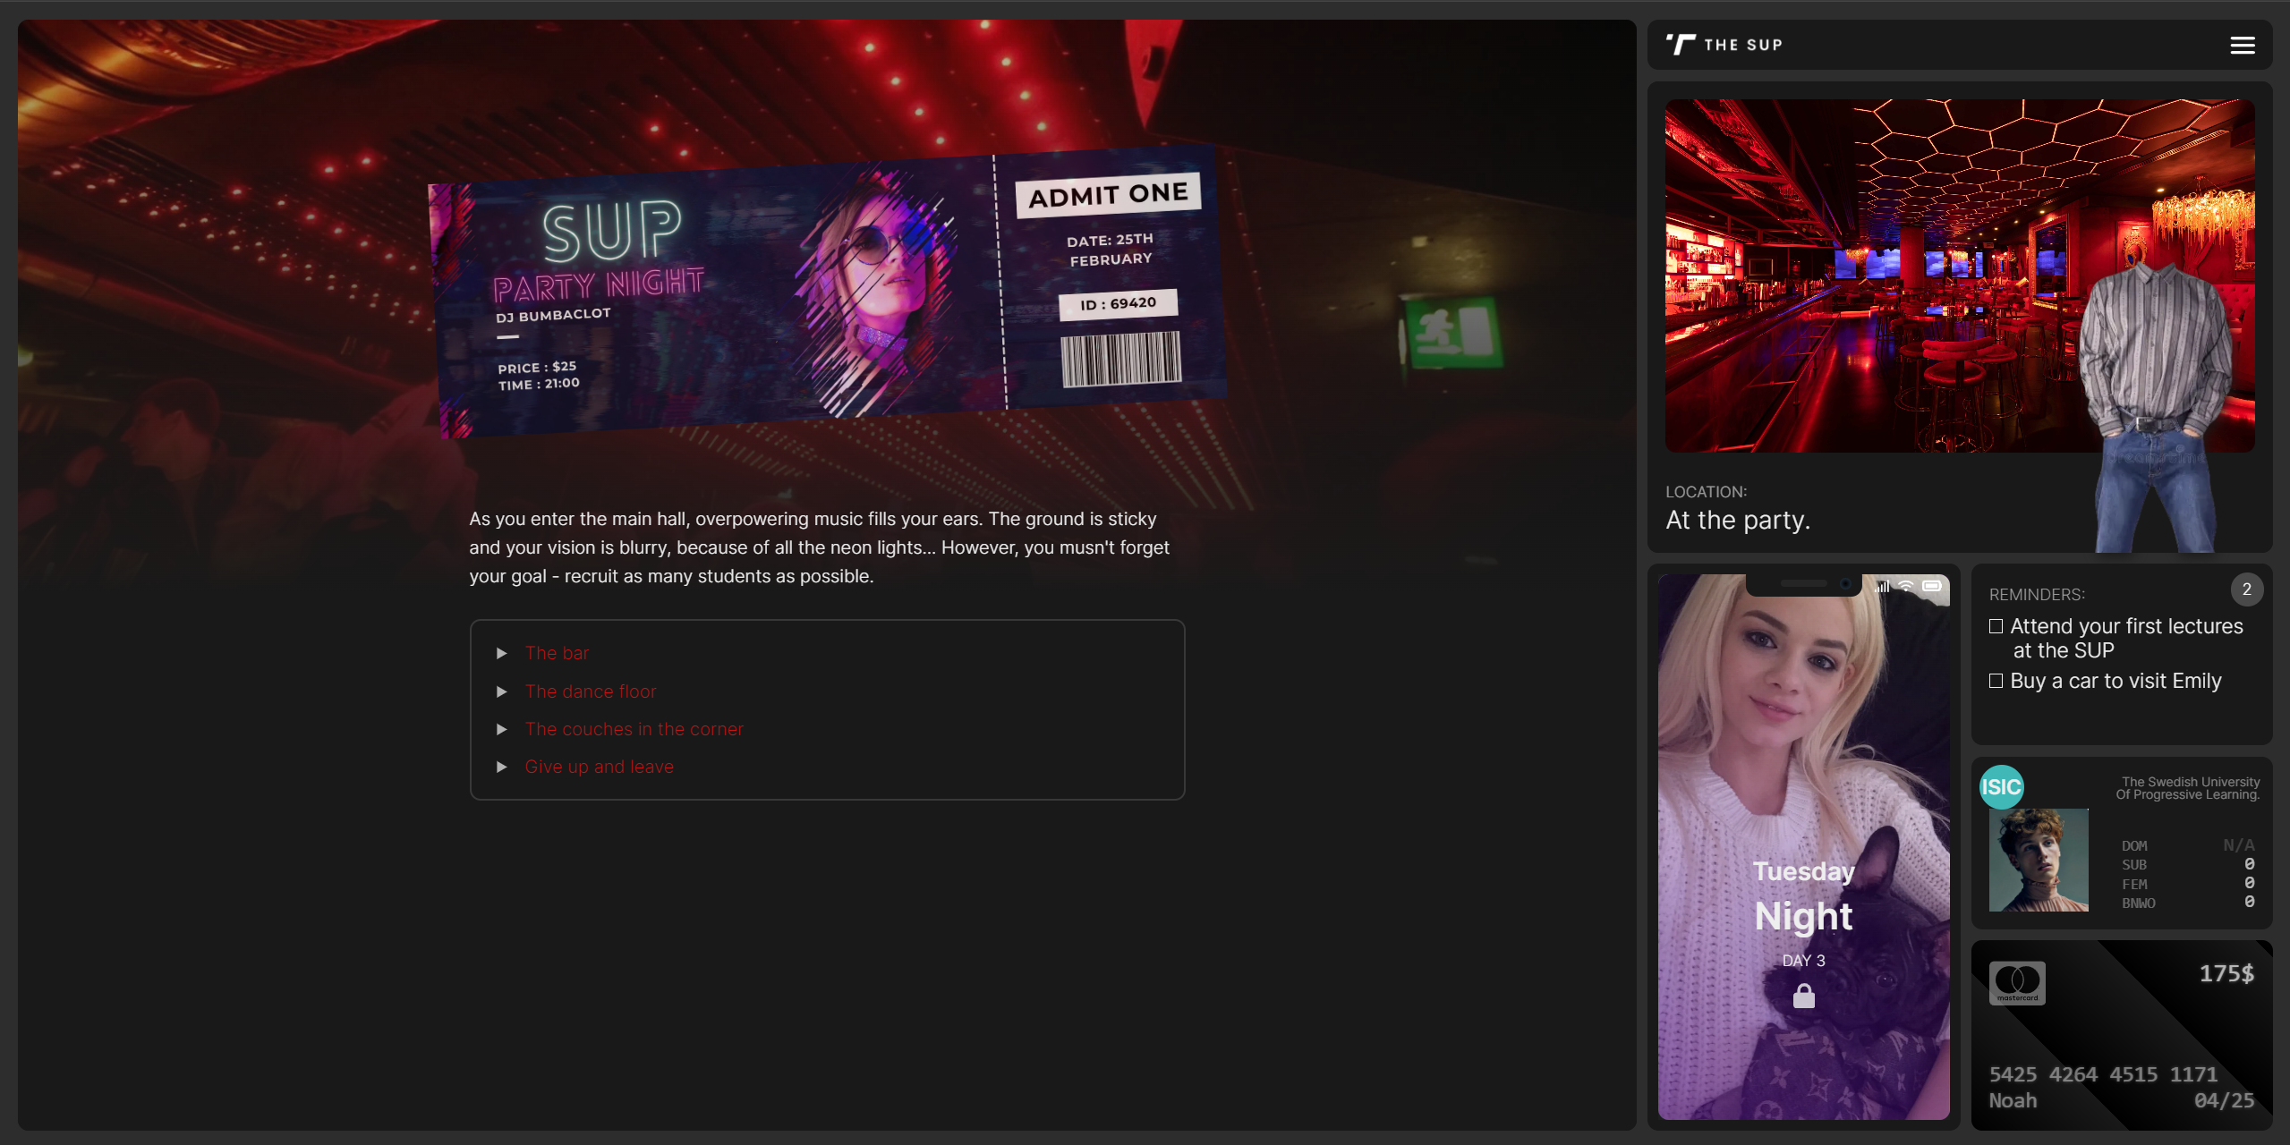Click At the party location text
Screen dimensions: 2290x1145
tap(1738, 520)
